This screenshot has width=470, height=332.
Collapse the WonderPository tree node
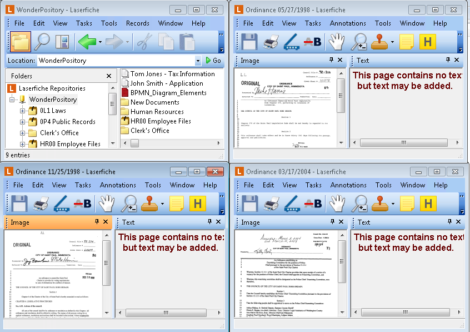coord(12,100)
